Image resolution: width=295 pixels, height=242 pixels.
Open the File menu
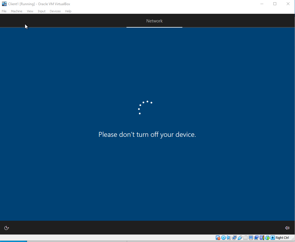pos(4,11)
